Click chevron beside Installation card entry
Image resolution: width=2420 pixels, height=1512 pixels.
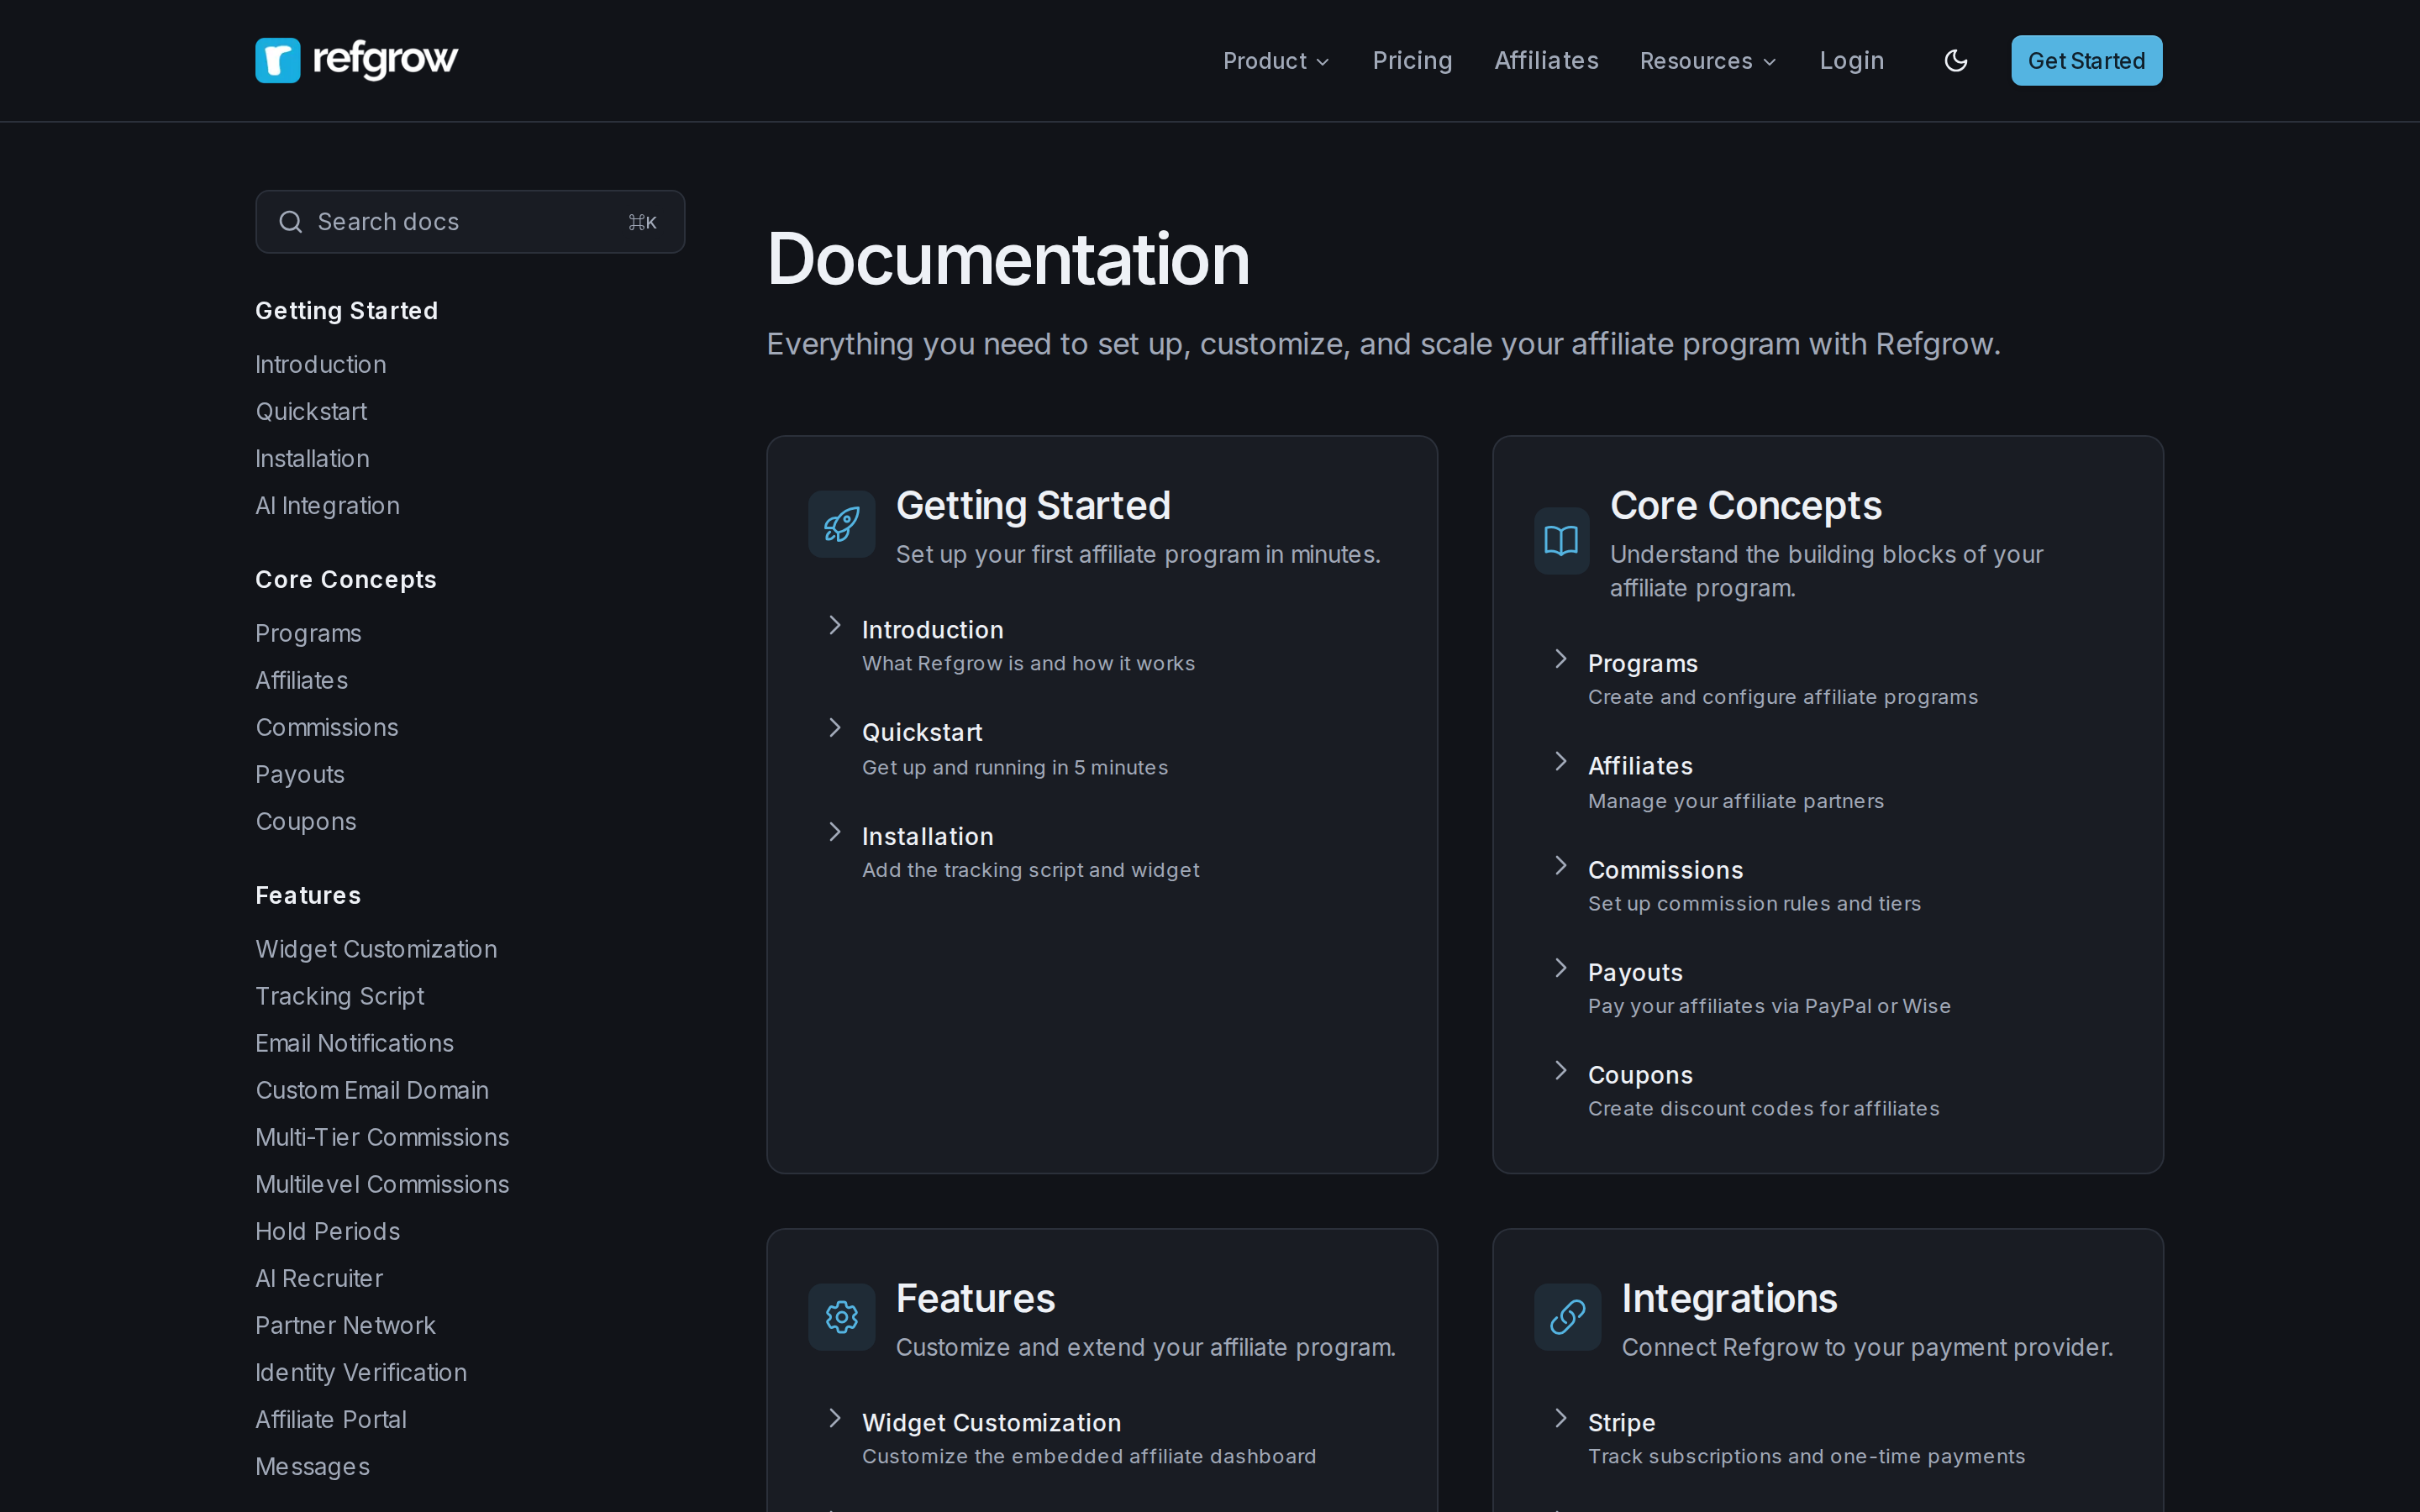tap(835, 832)
